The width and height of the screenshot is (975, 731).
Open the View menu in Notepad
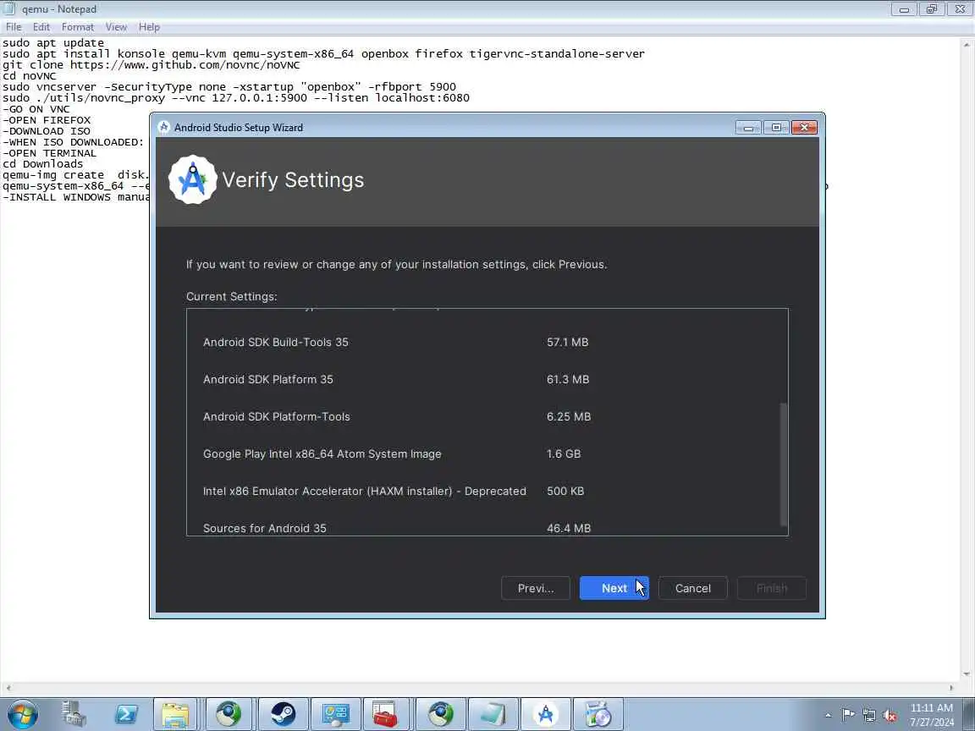116,27
